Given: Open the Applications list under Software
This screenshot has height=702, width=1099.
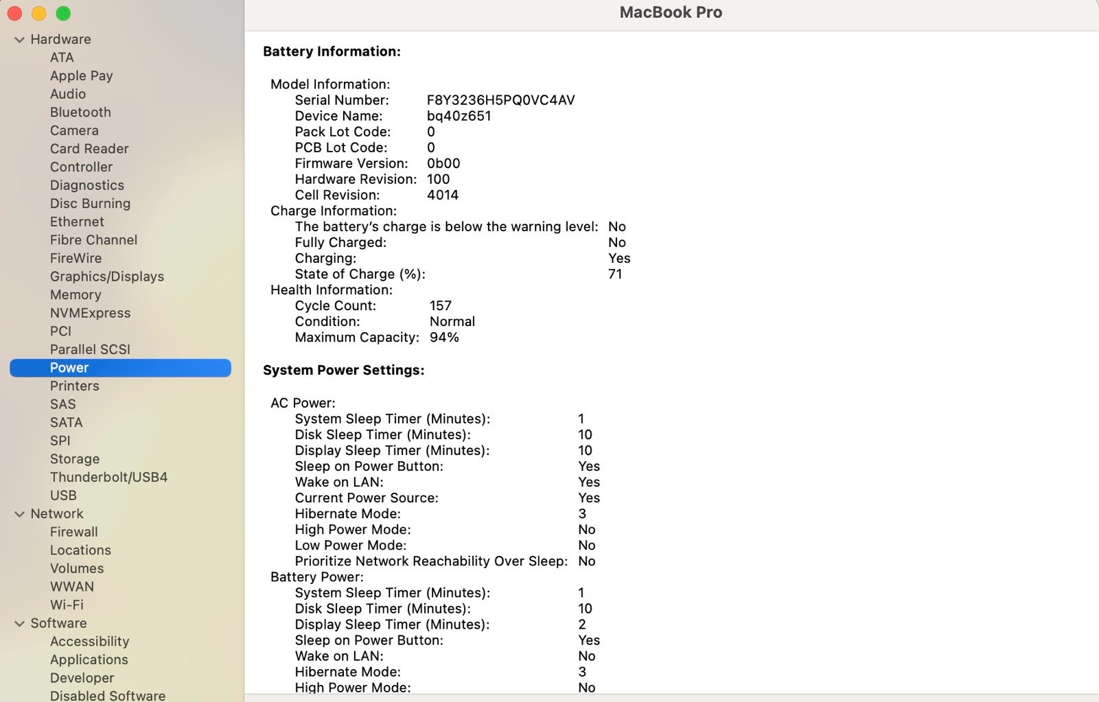Looking at the screenshot, I should pyautogui.click(x=89, y=659).
